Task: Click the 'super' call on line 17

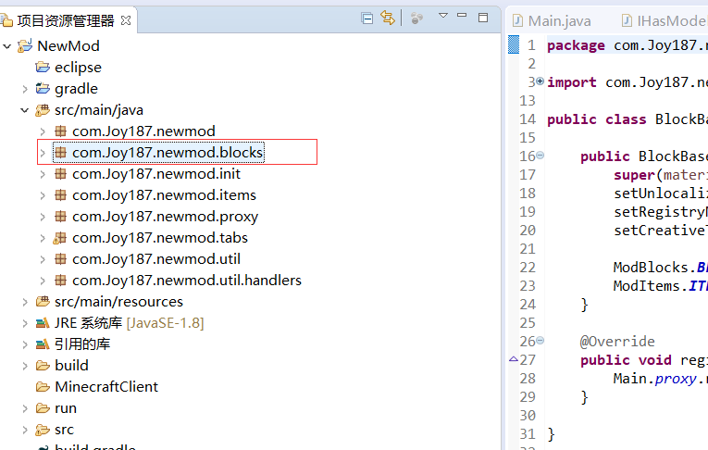Action: pos(634,175)
